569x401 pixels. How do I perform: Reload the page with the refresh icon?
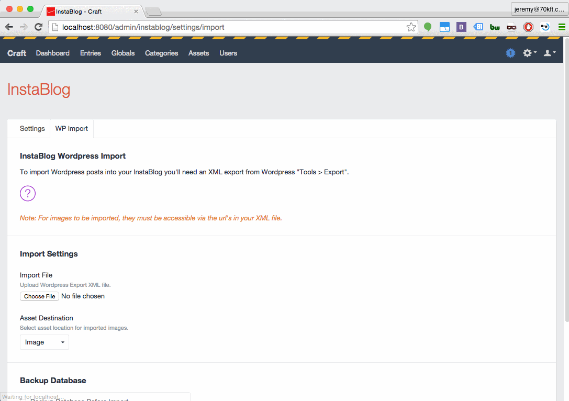point(38,27)
